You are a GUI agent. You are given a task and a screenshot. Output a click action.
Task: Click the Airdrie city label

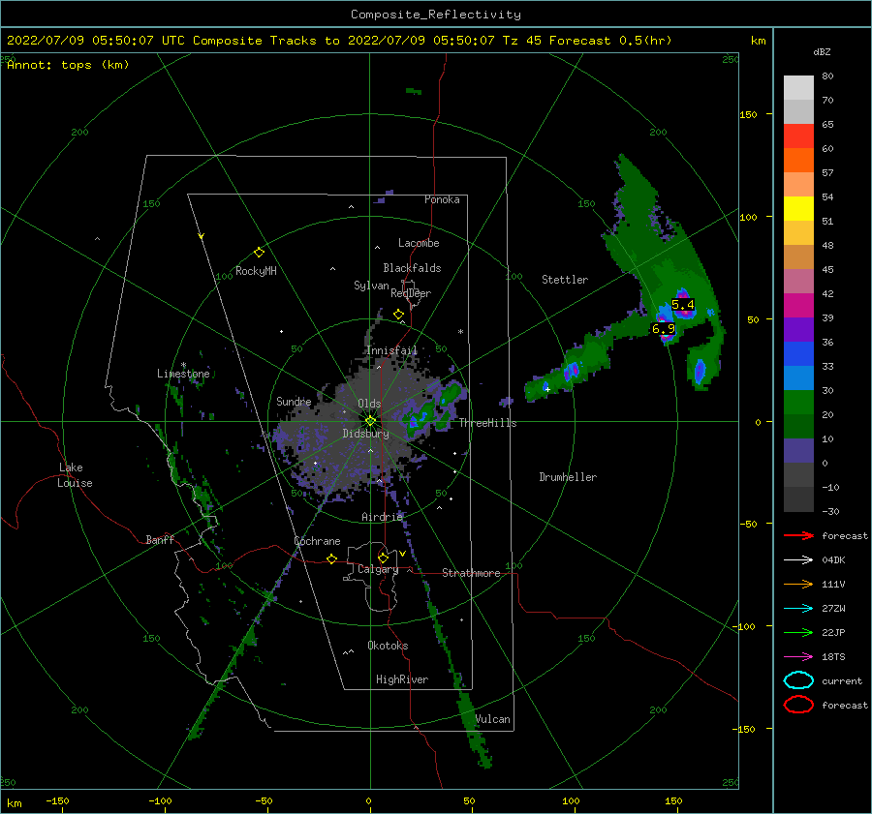pos(382,517)
